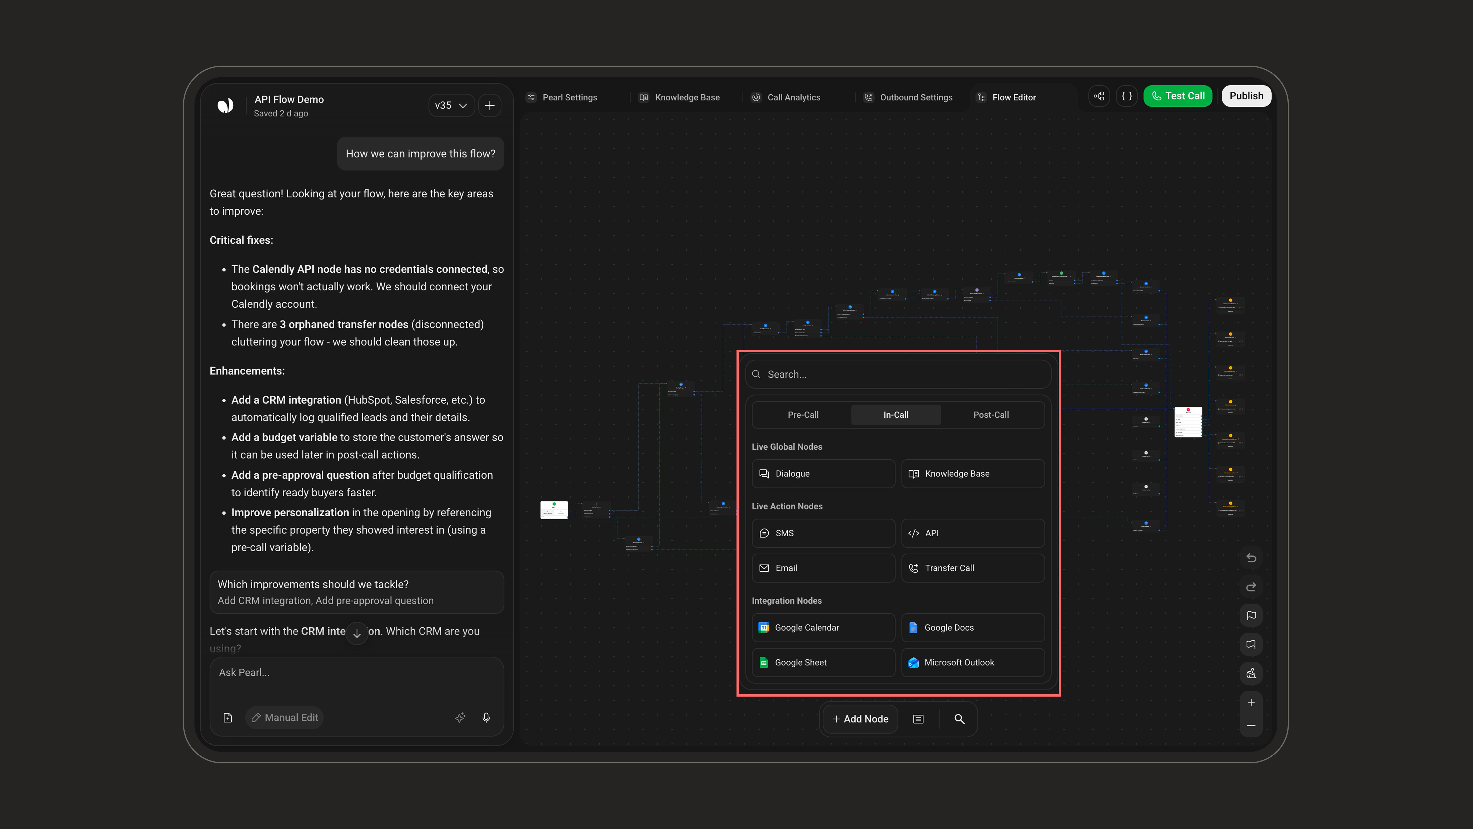The height and width of the screenshot is (829, 1473).
Task: Click the scroll-down arrow in chat
Action: click(x=357, y=633)
